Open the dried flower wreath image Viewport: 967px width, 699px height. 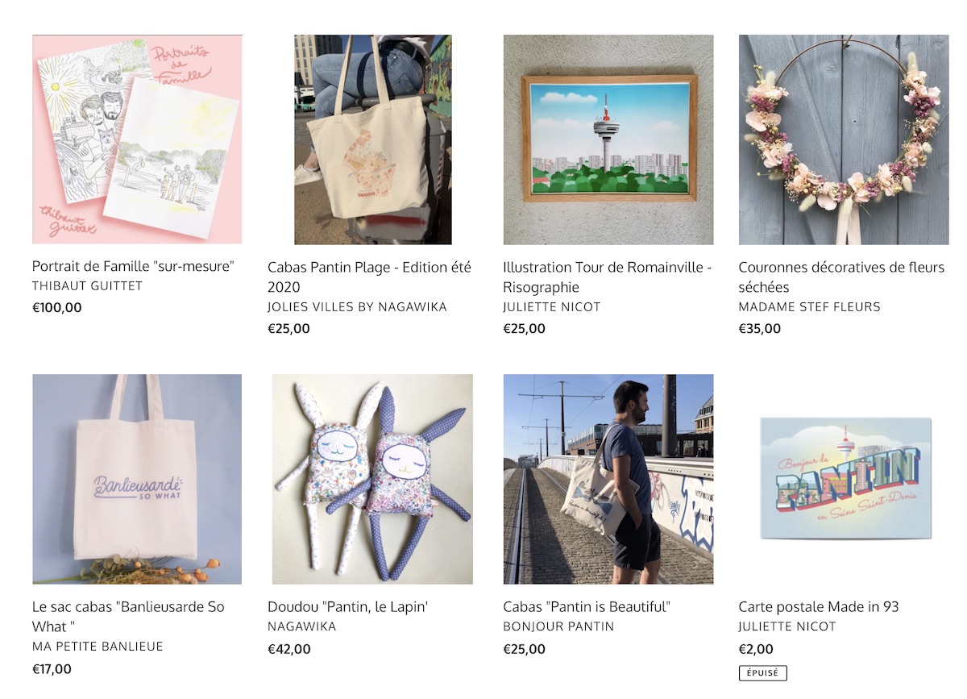[844, 139]
